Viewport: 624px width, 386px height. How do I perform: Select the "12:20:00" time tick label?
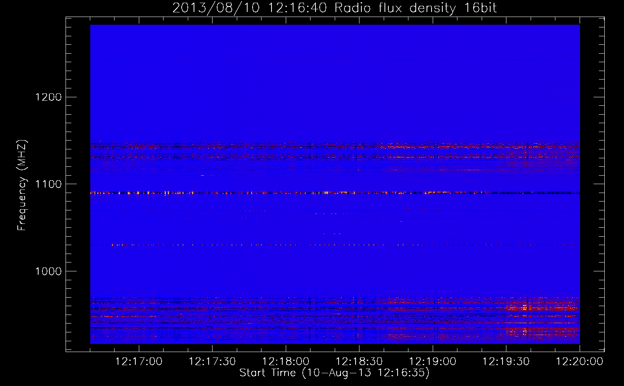click(x=580, y=362)
